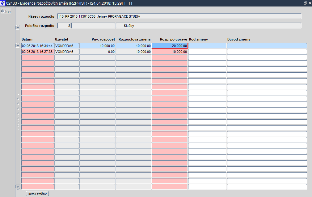
Task: Click the Služby description field
Action: point(208,25)
